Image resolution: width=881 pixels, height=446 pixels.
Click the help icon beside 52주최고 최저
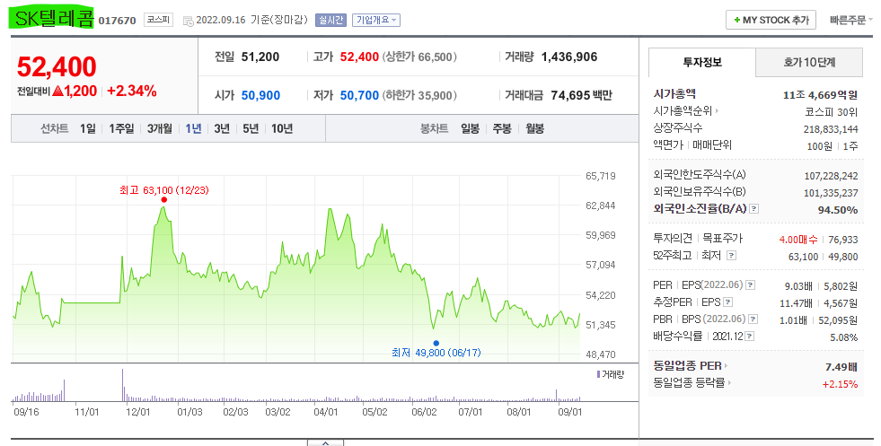click(x=731, y=256)
